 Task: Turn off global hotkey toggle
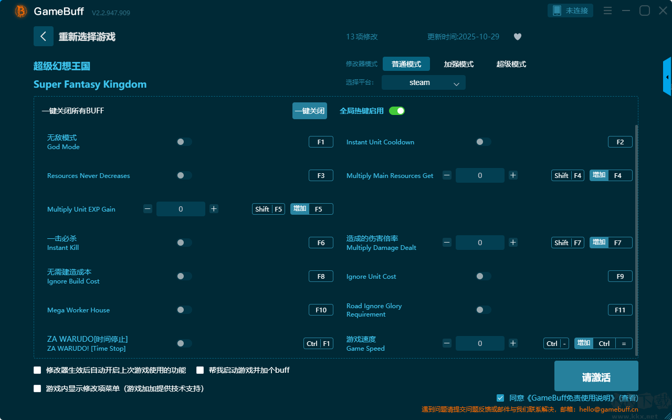(397, 111)
